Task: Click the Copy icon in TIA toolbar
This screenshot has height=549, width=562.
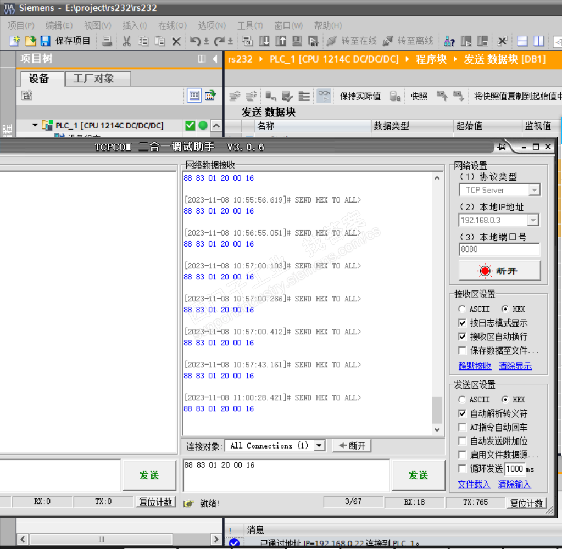Action: pyautogui.click(x=143, y=41)
